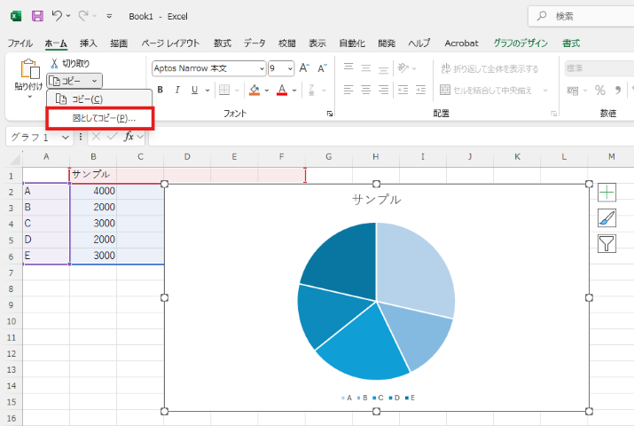Toggle Center alignment
Viewport: 634px width, 426px height.
[366, 90]
